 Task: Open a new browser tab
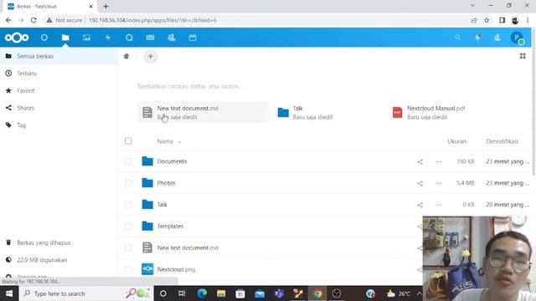point(106,6)
